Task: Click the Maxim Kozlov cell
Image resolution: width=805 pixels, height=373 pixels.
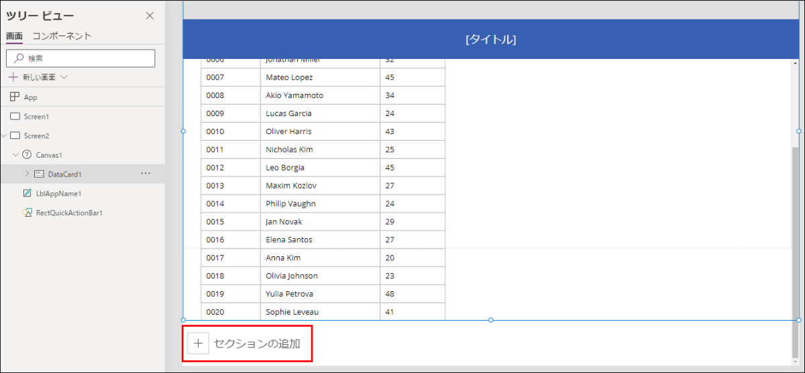Action: pos(320,186)
